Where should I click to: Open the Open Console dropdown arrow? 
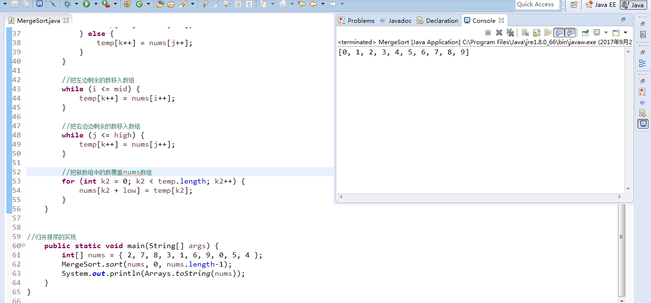point(625,33)
